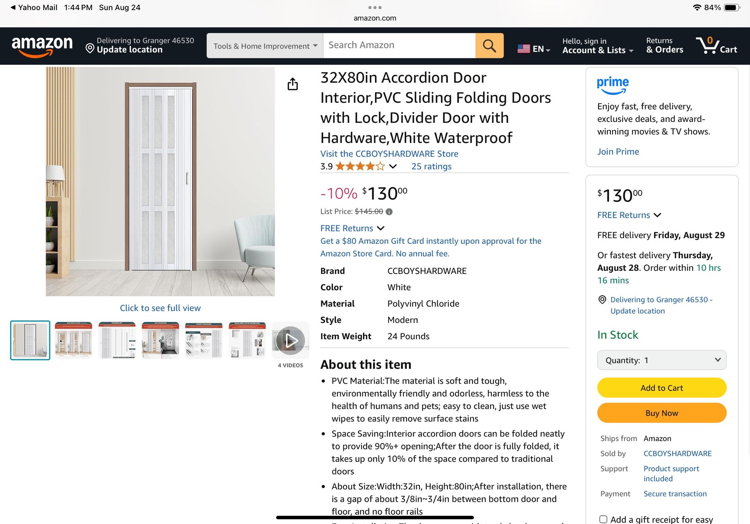
Task: Expand star rating breakdown chevron
Action: click(x=393, y=166)
